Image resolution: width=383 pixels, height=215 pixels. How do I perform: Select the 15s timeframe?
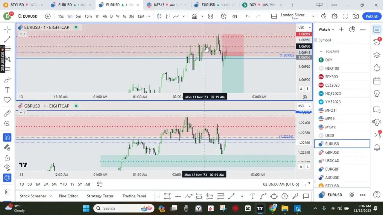61,16
